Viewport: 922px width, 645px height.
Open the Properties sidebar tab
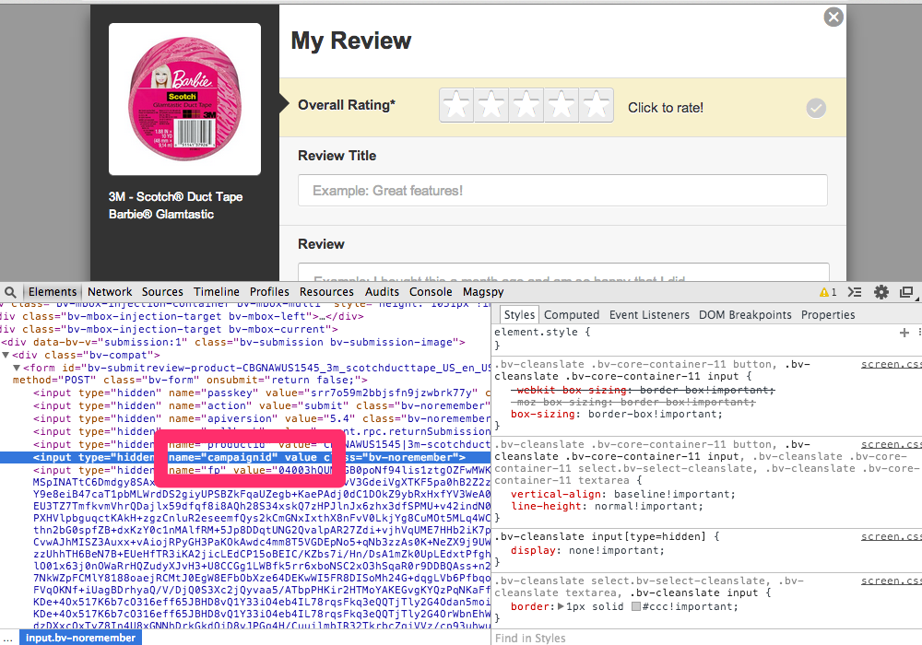pyautogui.click(x=828, y=315)
